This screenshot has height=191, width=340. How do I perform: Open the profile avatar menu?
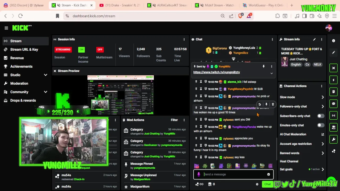coord(329,28)
